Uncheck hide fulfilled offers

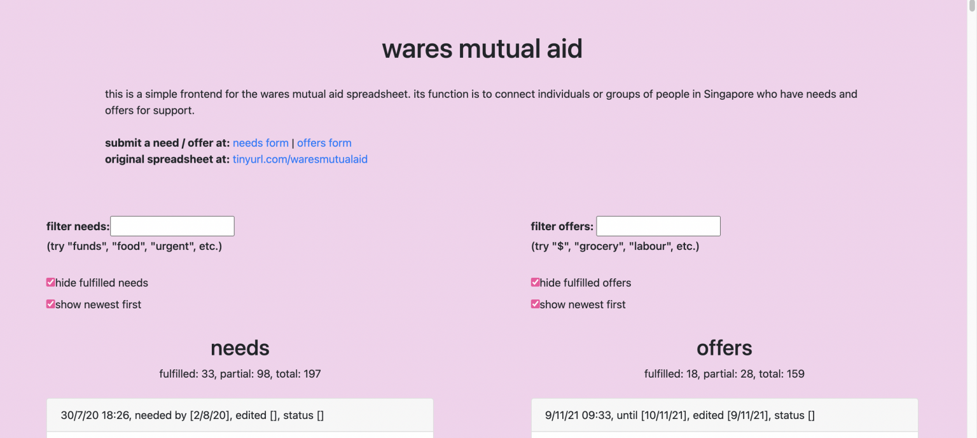pos(535,282)
